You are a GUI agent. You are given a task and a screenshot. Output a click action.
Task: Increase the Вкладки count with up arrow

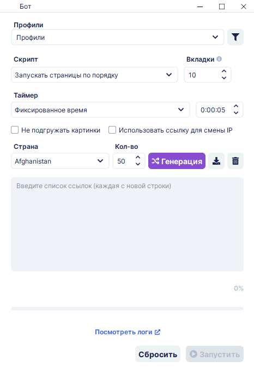[224, 71]
